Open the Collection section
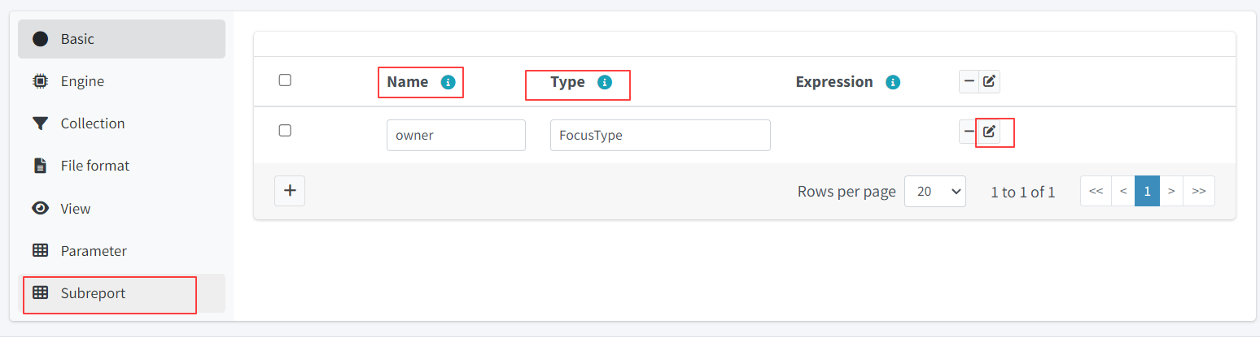The image size is (1260, 355). [121, 123]
